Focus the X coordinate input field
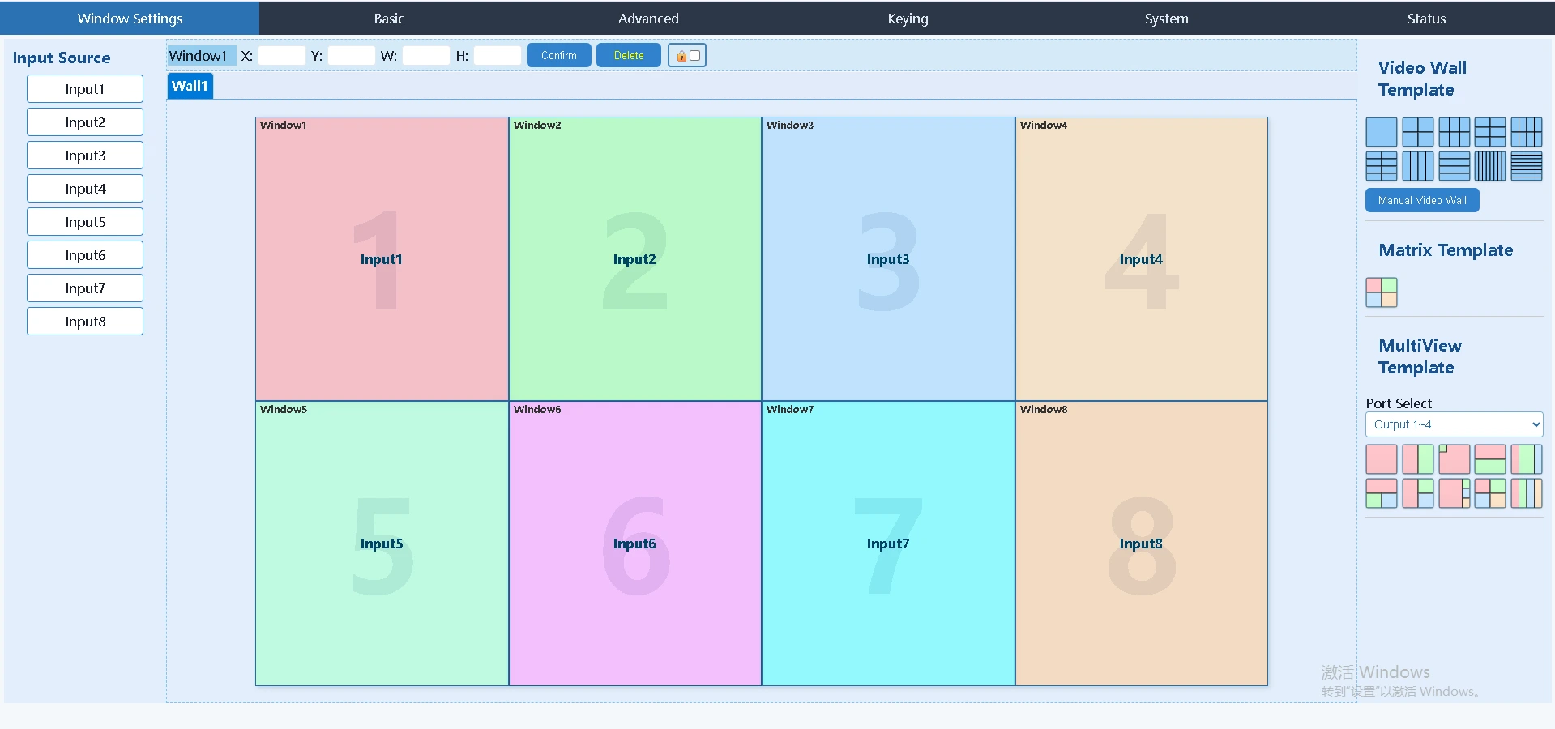This screenshot has height=729, width=1555. coord(282,55)
